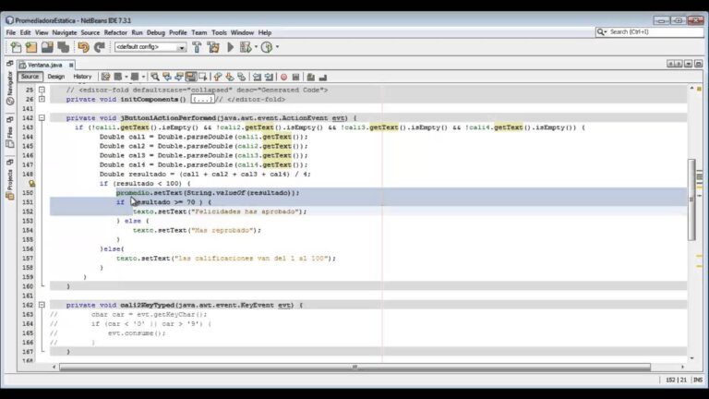Click the vertical scrollbar thumb

pos(691,199)
